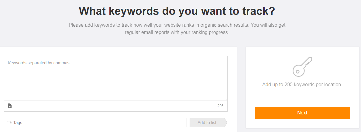Click the keywords textarea resize handle
This screenshot has height=132, width=361.
226,99
